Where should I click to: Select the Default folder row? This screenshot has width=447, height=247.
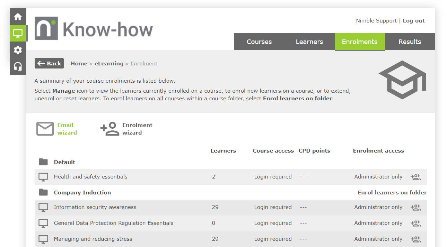64,162
